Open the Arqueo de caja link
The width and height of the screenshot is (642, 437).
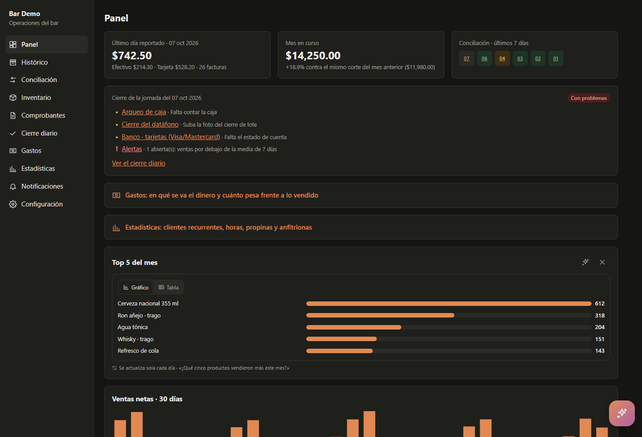click(144, 112)
